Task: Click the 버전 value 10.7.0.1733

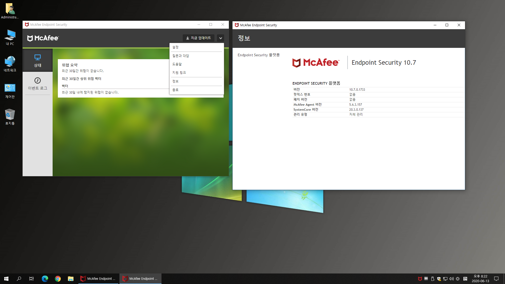Action: click(x=357, y=90)
